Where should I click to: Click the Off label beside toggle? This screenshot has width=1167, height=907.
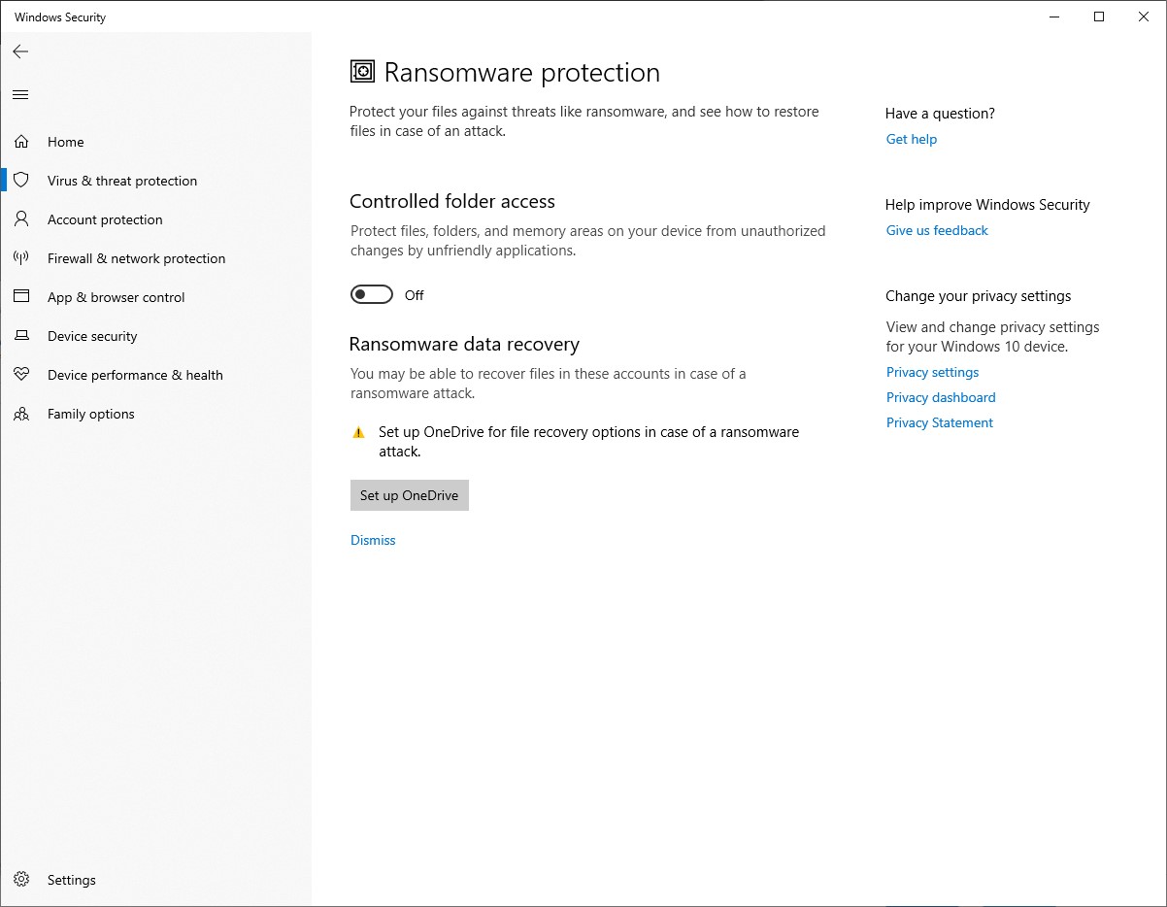coord(415,295)
